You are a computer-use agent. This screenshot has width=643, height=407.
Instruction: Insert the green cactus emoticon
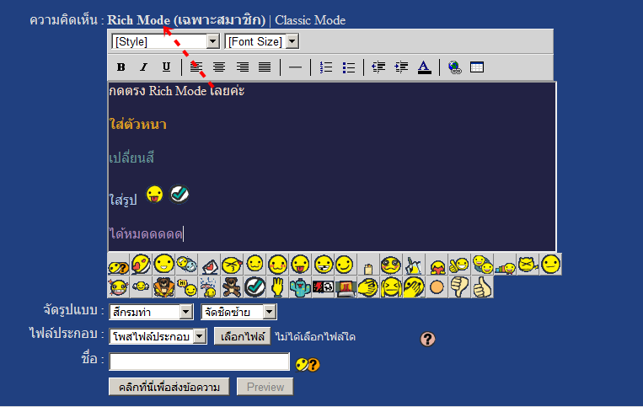(x=300, y=287)
